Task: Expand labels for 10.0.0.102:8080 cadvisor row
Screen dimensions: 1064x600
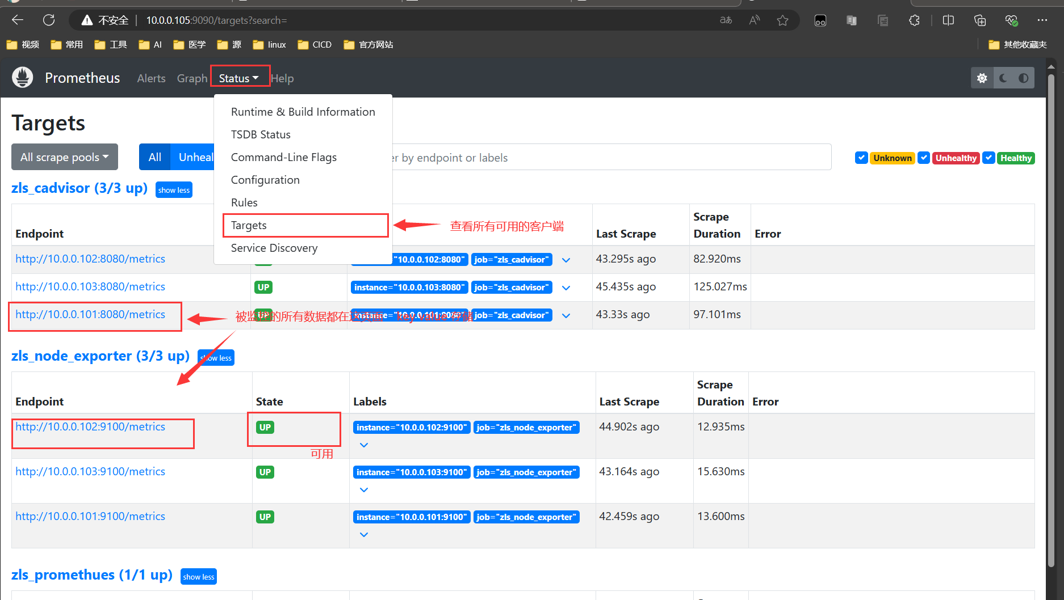Action: (566, 260)
